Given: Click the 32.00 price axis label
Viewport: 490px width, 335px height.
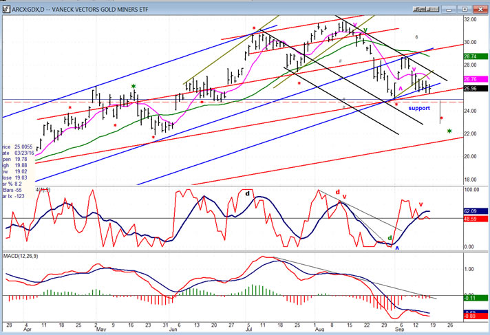Looking at the screenshot, I should [x=470, y=19].
